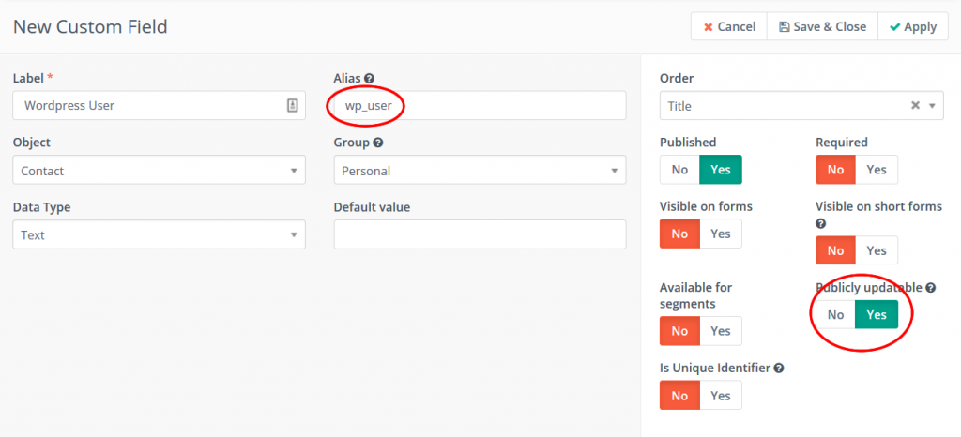The image size is (961, 437).
Task: Click the contact card icon in Label field
Action: coord(292,106)
